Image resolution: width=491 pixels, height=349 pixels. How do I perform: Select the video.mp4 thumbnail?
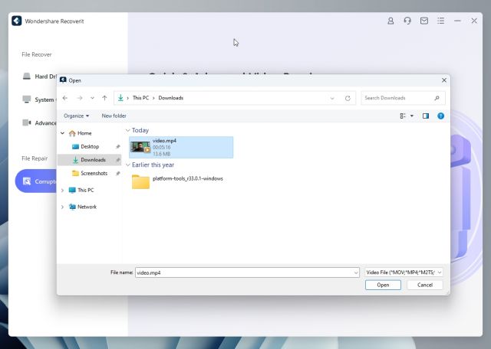[140, 147]
